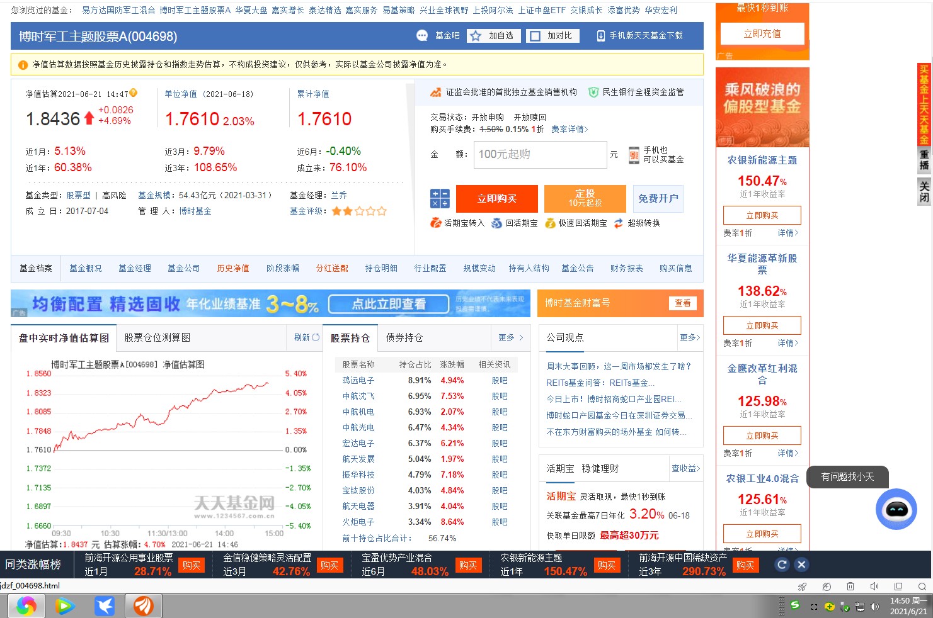Click the speaker icon in browser status bar

click(874, 587)
